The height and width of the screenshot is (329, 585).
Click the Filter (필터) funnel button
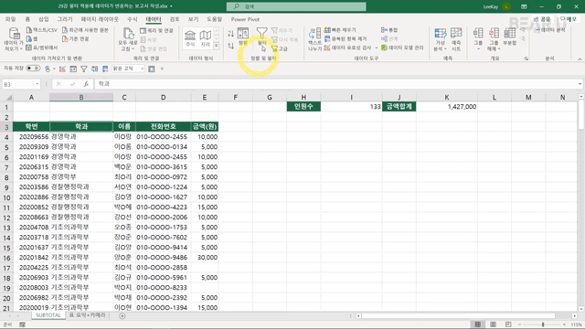tap(262, 37)
